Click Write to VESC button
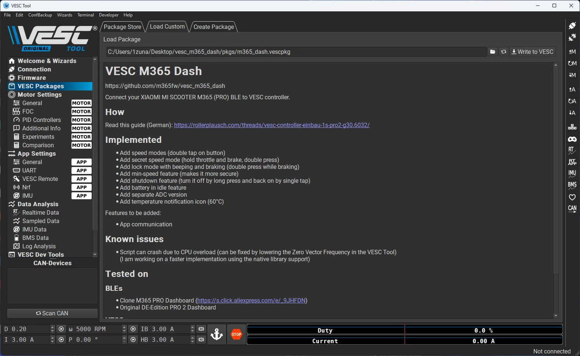Viewport: 580px width, 356px height. tap(532, 52)
